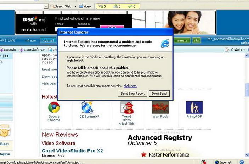249x164 pixels.
Task: Open the PrimoPDF text link
Action: point(194,117)
